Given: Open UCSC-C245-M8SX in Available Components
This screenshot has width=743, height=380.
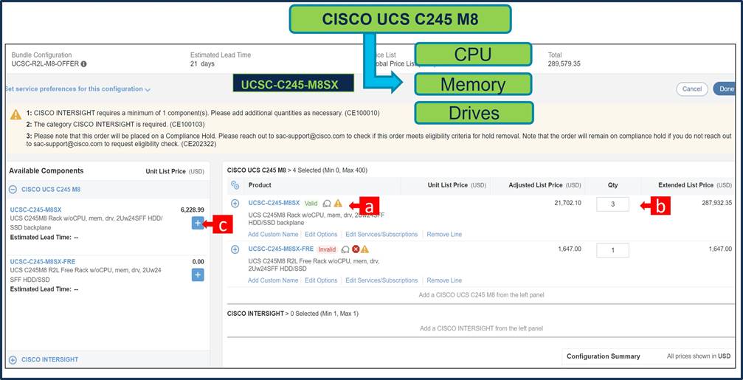Looking at the screenshot, I should click(35, 210).
